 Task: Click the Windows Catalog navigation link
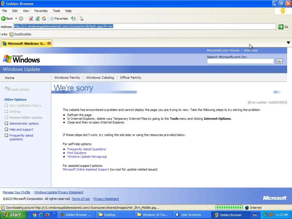(100, 78)
